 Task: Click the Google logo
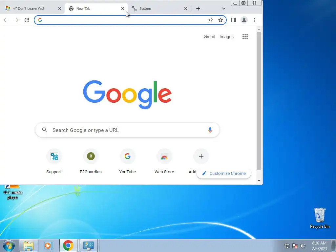click(x=127, y=94)
